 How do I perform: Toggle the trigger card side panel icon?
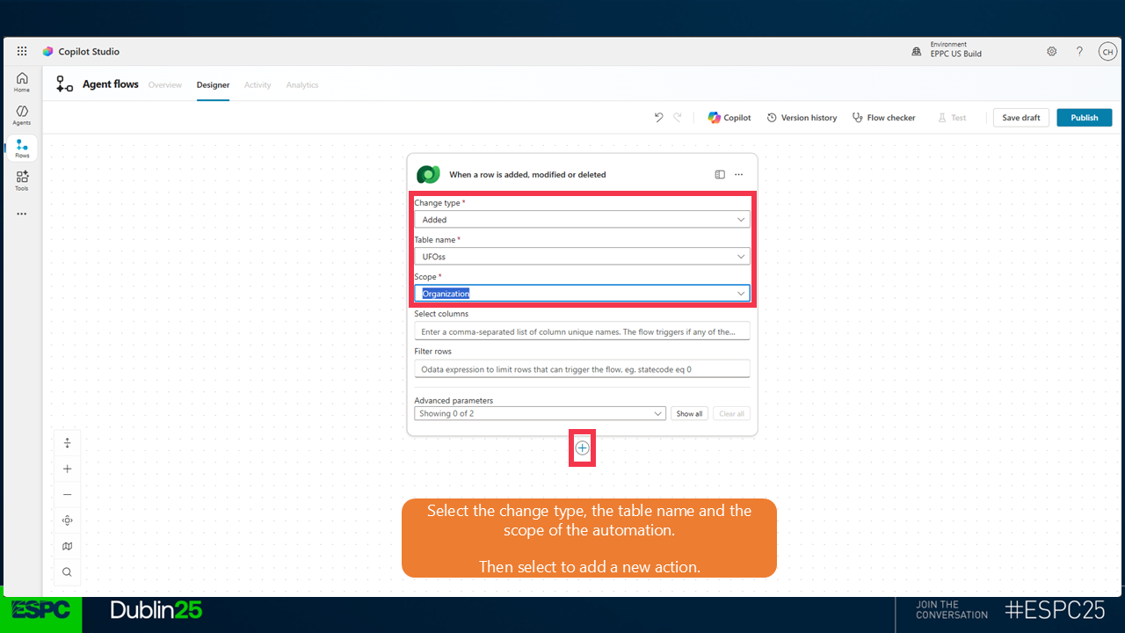720,175
